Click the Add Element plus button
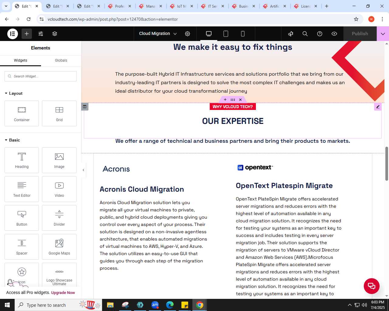The image size is (389, 311). click(x=27, y=34)
